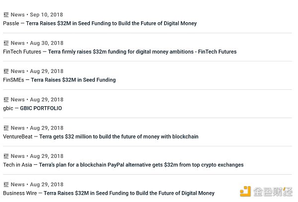Click the orange Jinse Finance logo icon
The height and width of the screenshot is (202, 298).
tap(245, 192)
